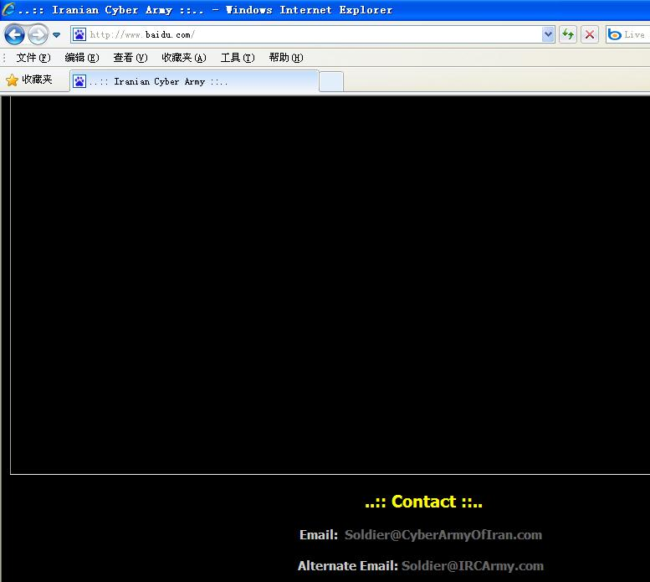Click the green Refresh button

pyautogui.click(x=568, y=34)
